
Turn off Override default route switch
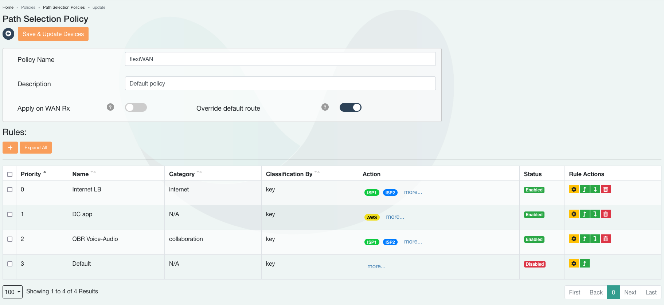click(350, 107)
